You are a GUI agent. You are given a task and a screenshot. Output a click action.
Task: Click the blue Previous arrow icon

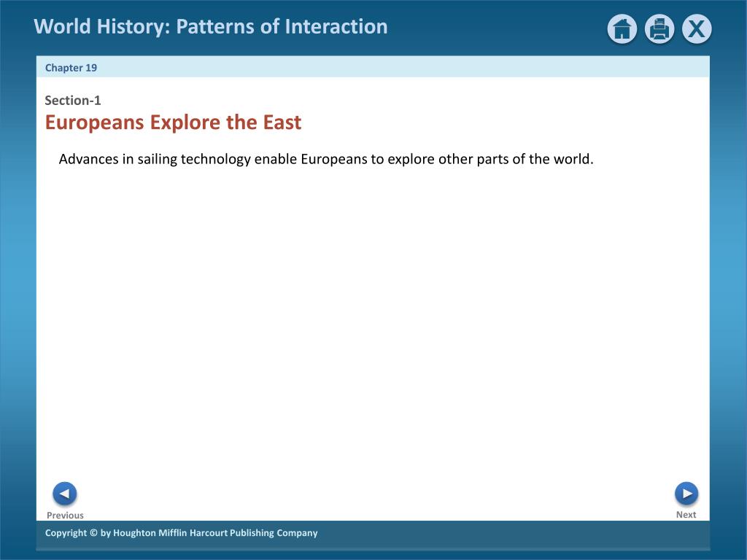65,494
